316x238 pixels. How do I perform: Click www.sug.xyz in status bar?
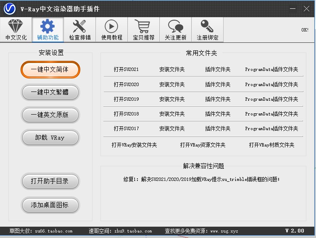pyautogui.click(x=224, y=231)
